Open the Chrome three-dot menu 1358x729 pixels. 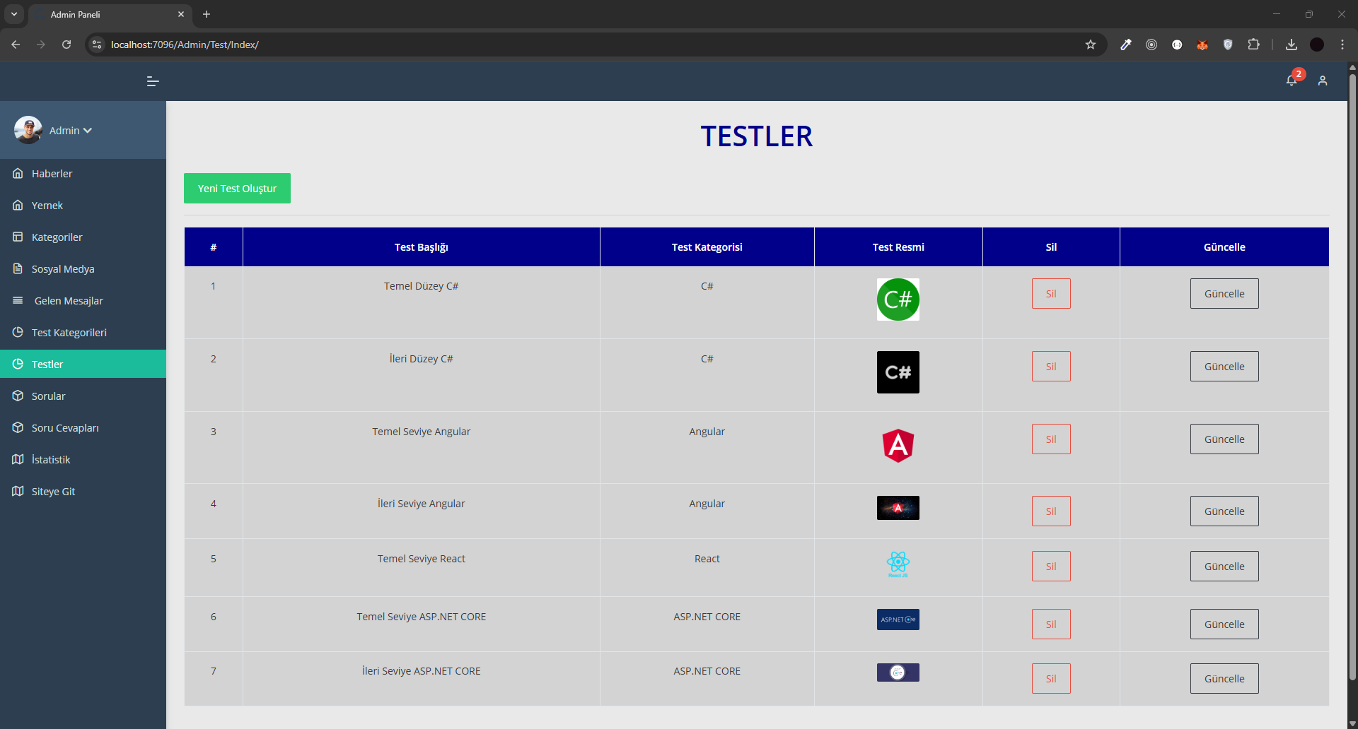[x=1342, y=45]
